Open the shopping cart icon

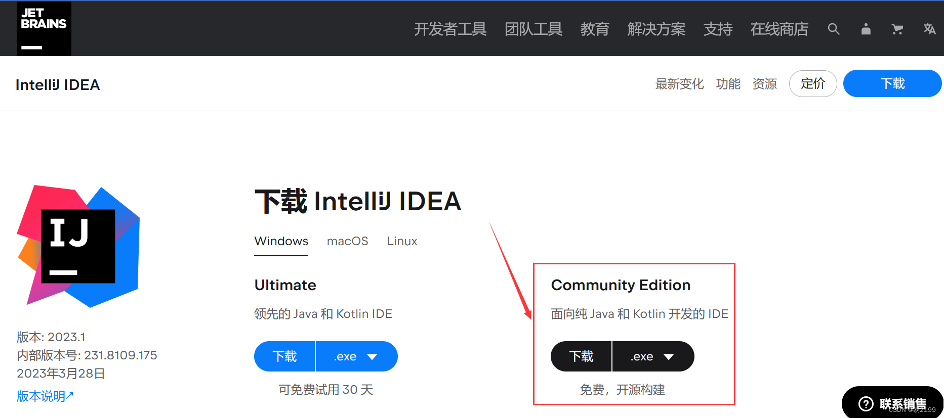click(897, 29)
